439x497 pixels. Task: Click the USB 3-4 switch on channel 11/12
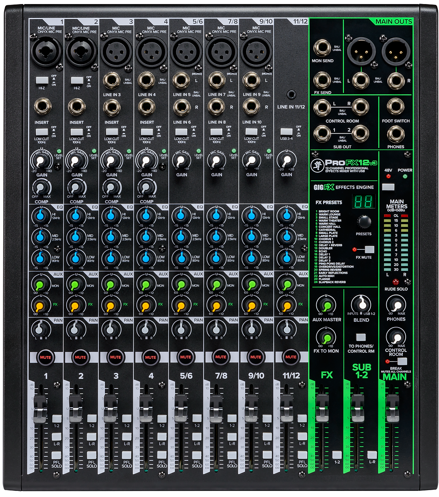287,132
